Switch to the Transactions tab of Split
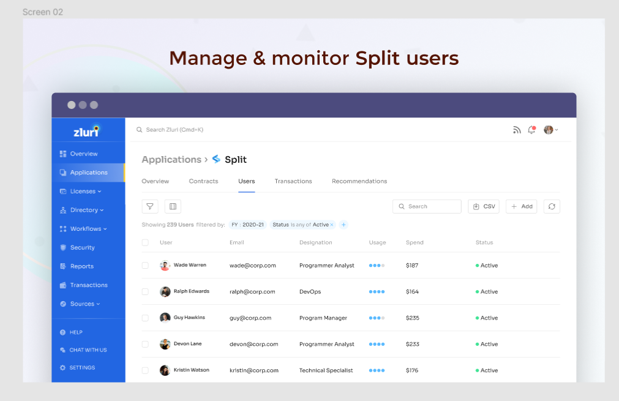This screenshot has width=619, height=401. tap(293, 181)
